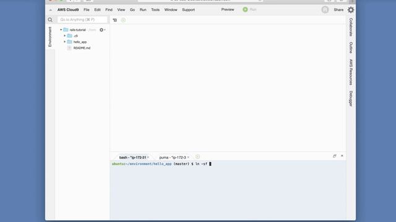Viewport: 396px width, 222px height.
Task: Click the Share button
Action: click(338, 10)
